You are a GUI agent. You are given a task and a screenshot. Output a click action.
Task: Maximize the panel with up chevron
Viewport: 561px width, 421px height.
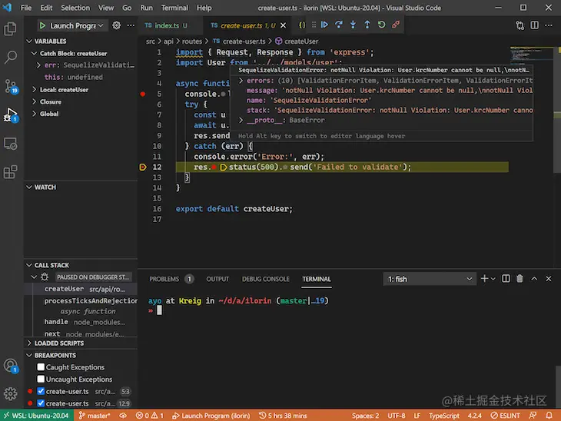534,279
